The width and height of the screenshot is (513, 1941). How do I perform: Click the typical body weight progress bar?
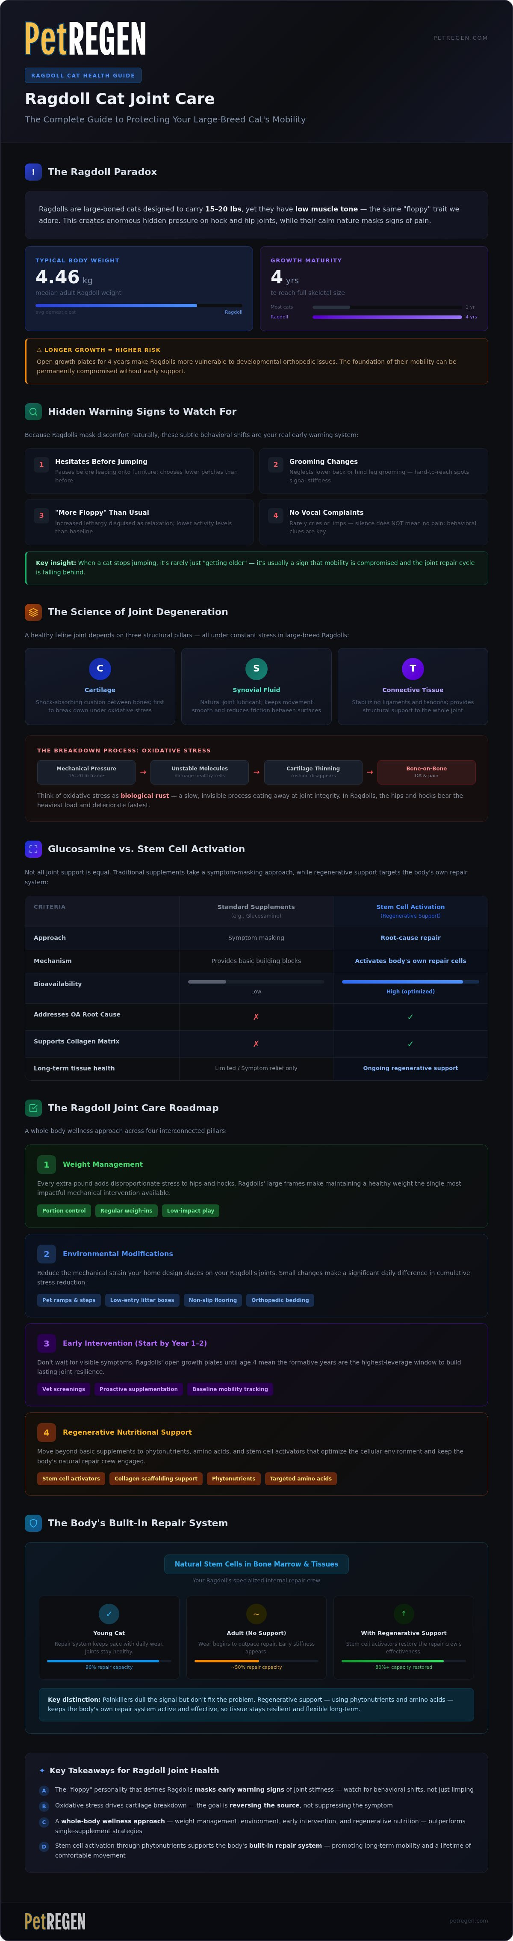click(x=139, y=305)
